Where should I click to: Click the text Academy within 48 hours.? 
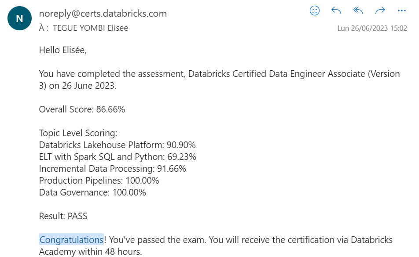[x=90, y=251]
